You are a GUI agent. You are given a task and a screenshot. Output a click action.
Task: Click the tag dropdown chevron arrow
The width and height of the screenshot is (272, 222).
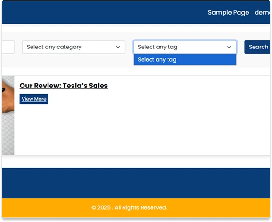tap(229, 47)
